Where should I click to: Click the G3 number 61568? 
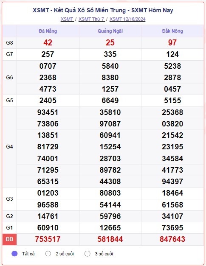172,205
